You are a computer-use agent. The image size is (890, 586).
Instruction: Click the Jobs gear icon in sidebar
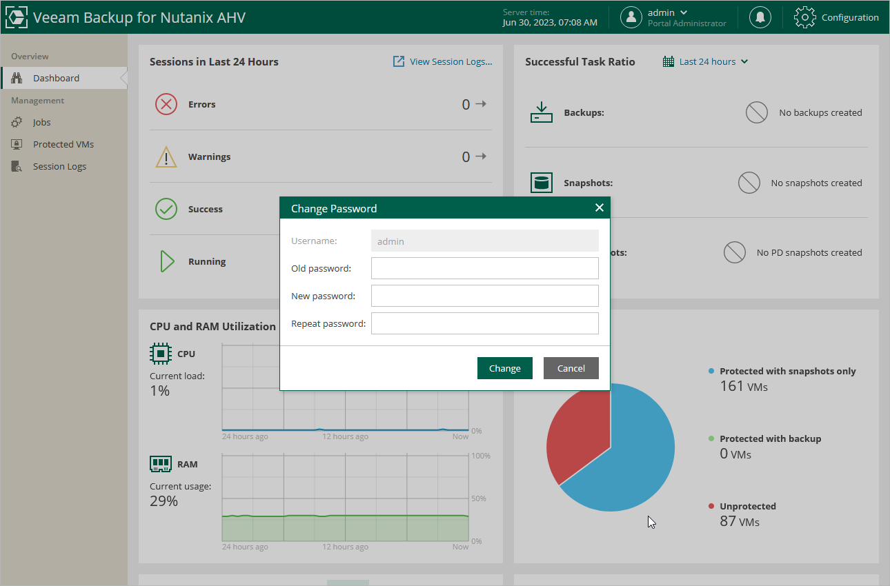point(17,122)
